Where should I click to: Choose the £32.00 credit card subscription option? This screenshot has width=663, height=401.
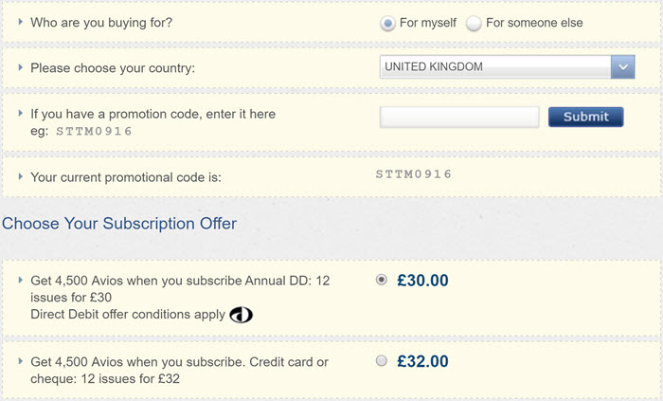382,361
